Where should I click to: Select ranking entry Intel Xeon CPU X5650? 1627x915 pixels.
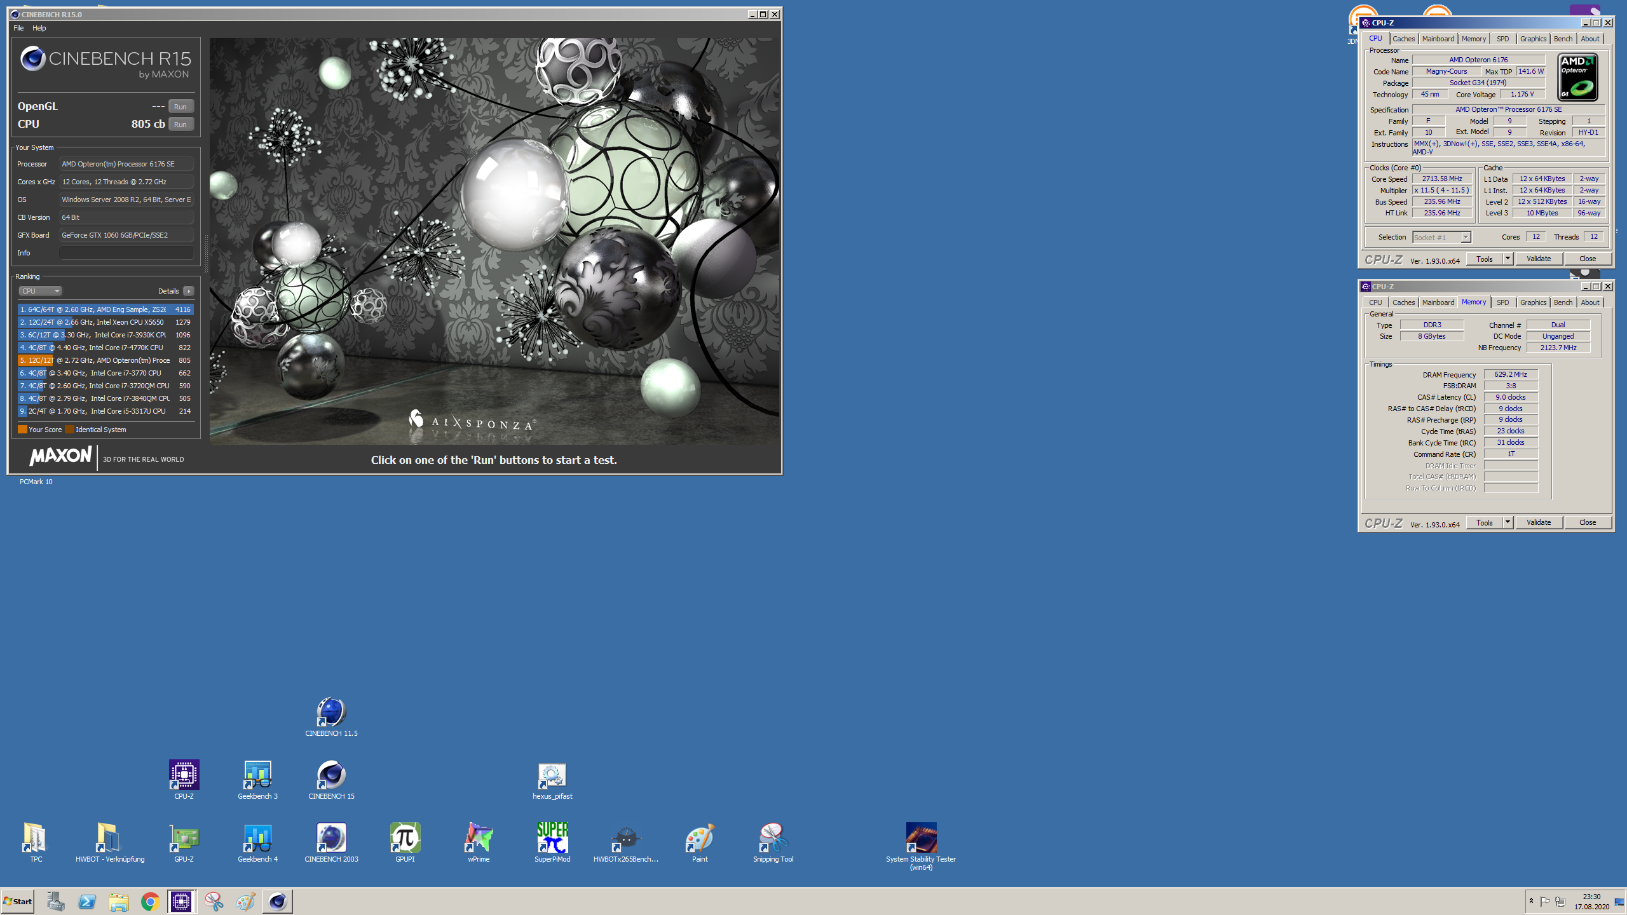tap(106, 322)
